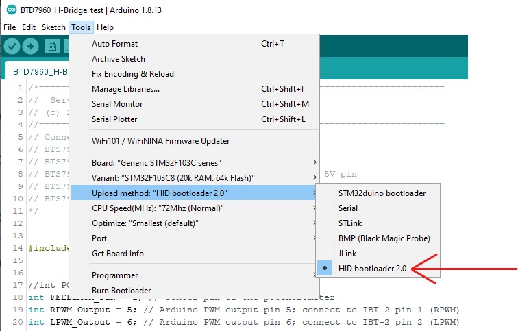Expand the Board: Generic STM32F103C series submenu
This screenshot has width=518, height=331.
195,163
